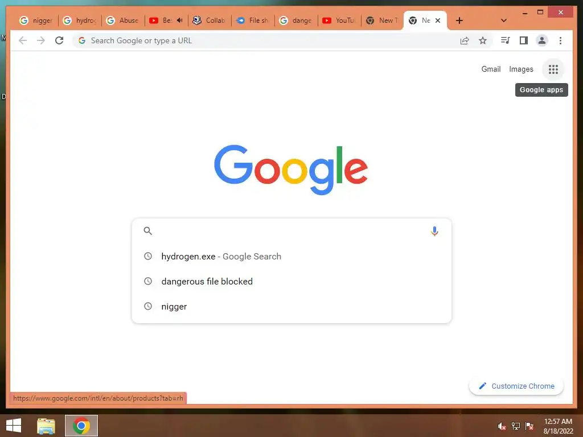Bookmark this tab with the star
Viewport: 583px width, 437px height.
[x=483, y=40]
